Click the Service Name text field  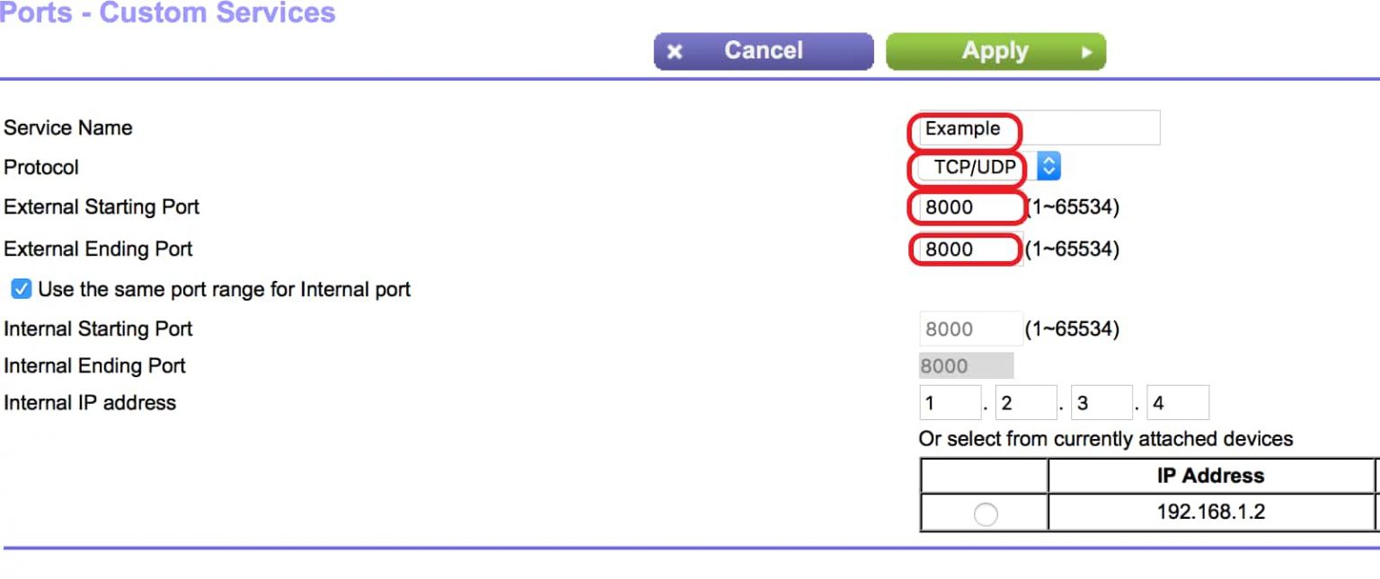point(1039,128)
